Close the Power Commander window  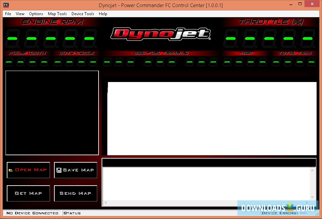pos(312,4)
